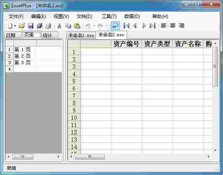Open the 工具(T) menu

[109, 17]
